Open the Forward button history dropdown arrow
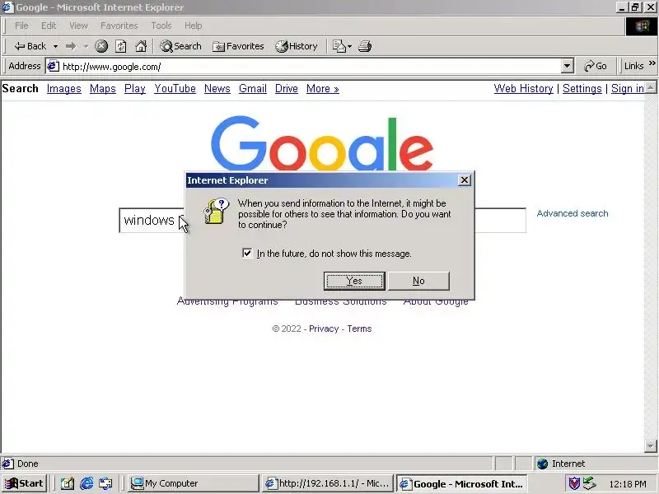This screenshot has width=659, height=494. coord(86,46)
